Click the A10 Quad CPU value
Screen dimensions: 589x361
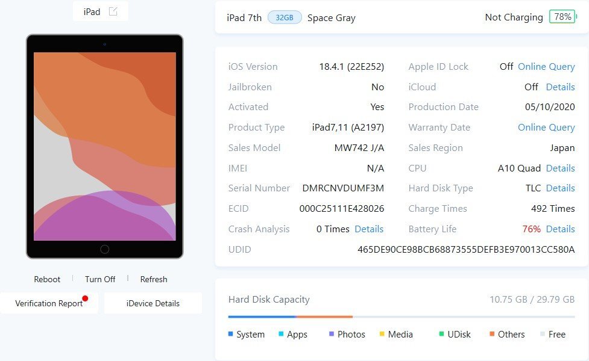click(519, 168)
